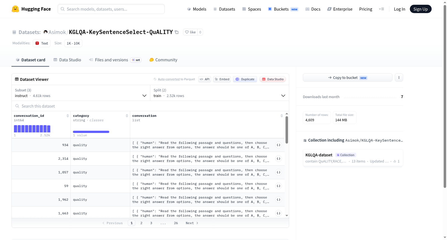
Task: Open the Files and versions tab
Action: 115,60
